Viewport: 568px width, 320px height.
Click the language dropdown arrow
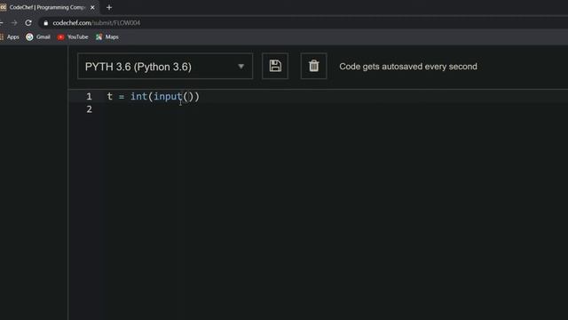tap(241, 67)
